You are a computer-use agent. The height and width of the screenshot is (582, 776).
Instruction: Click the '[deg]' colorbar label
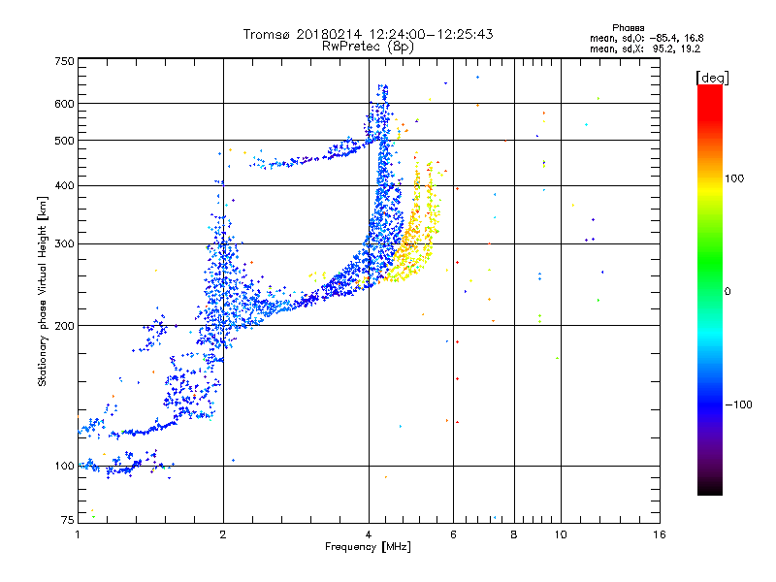(x=712, y=78)
